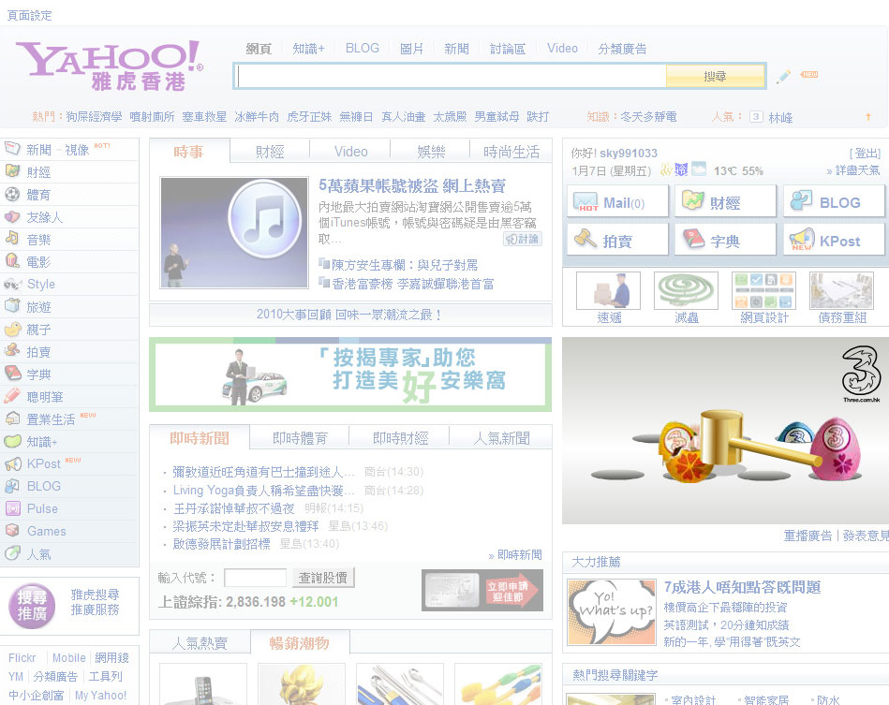Open the 討論 discussion button on headline
Screen dimensions: 889x705
tap(522, 239)
